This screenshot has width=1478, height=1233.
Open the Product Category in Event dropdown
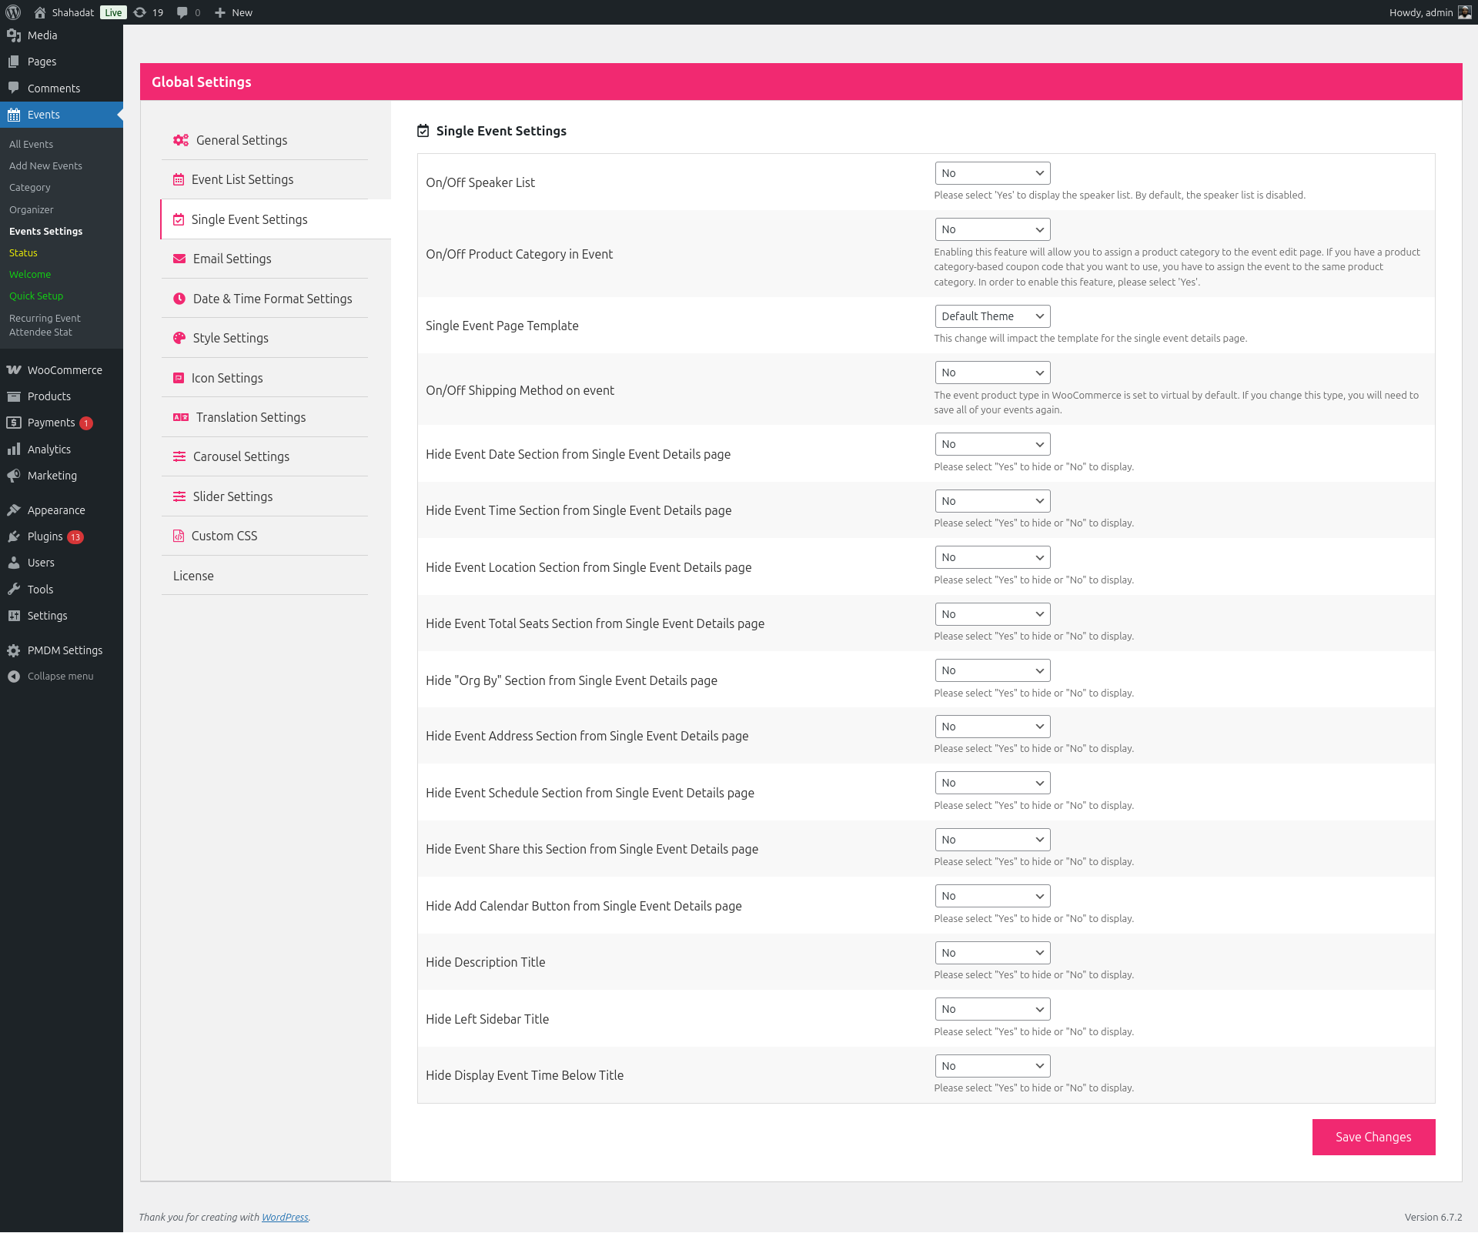pyautogui.click(x=992, y=229)
